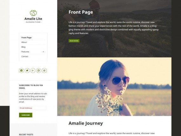Open the Amalie Journey post title
Screen dimensions: 181x136
(86, 123)
